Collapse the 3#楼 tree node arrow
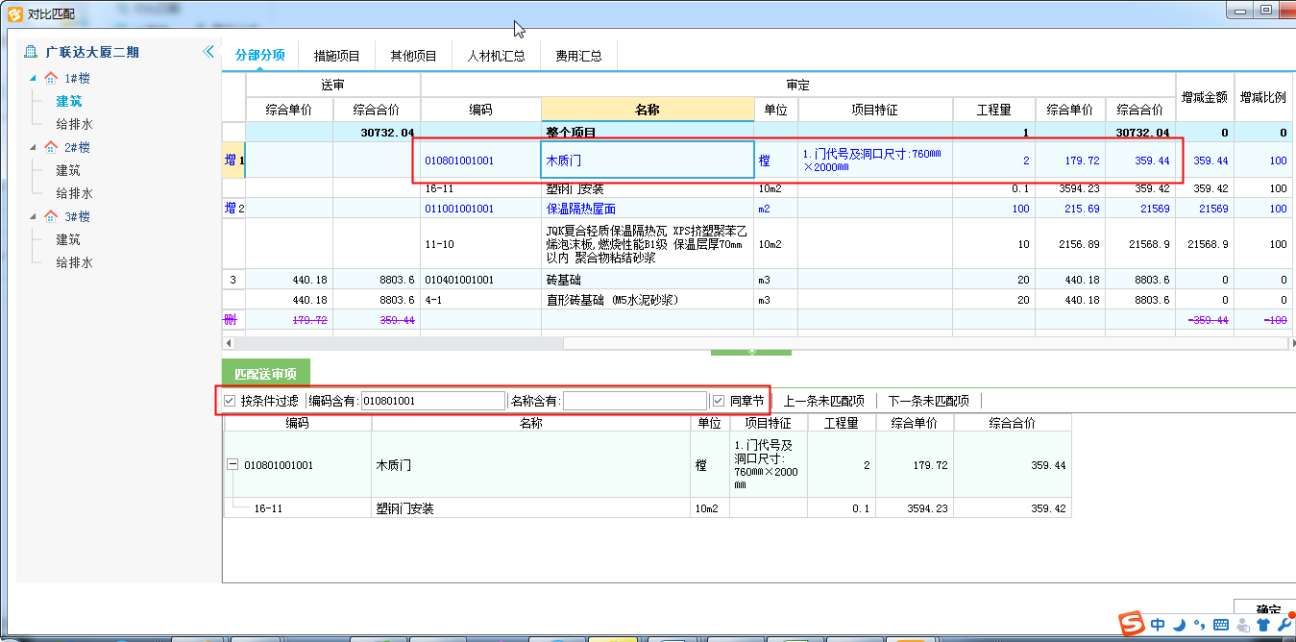This screenshot has height=642, width=1296. 34,216
